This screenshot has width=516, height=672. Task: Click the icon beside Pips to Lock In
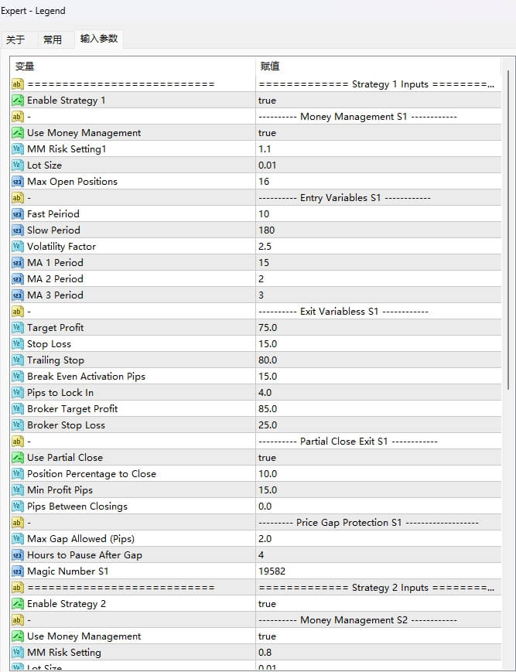pos(18,393)
